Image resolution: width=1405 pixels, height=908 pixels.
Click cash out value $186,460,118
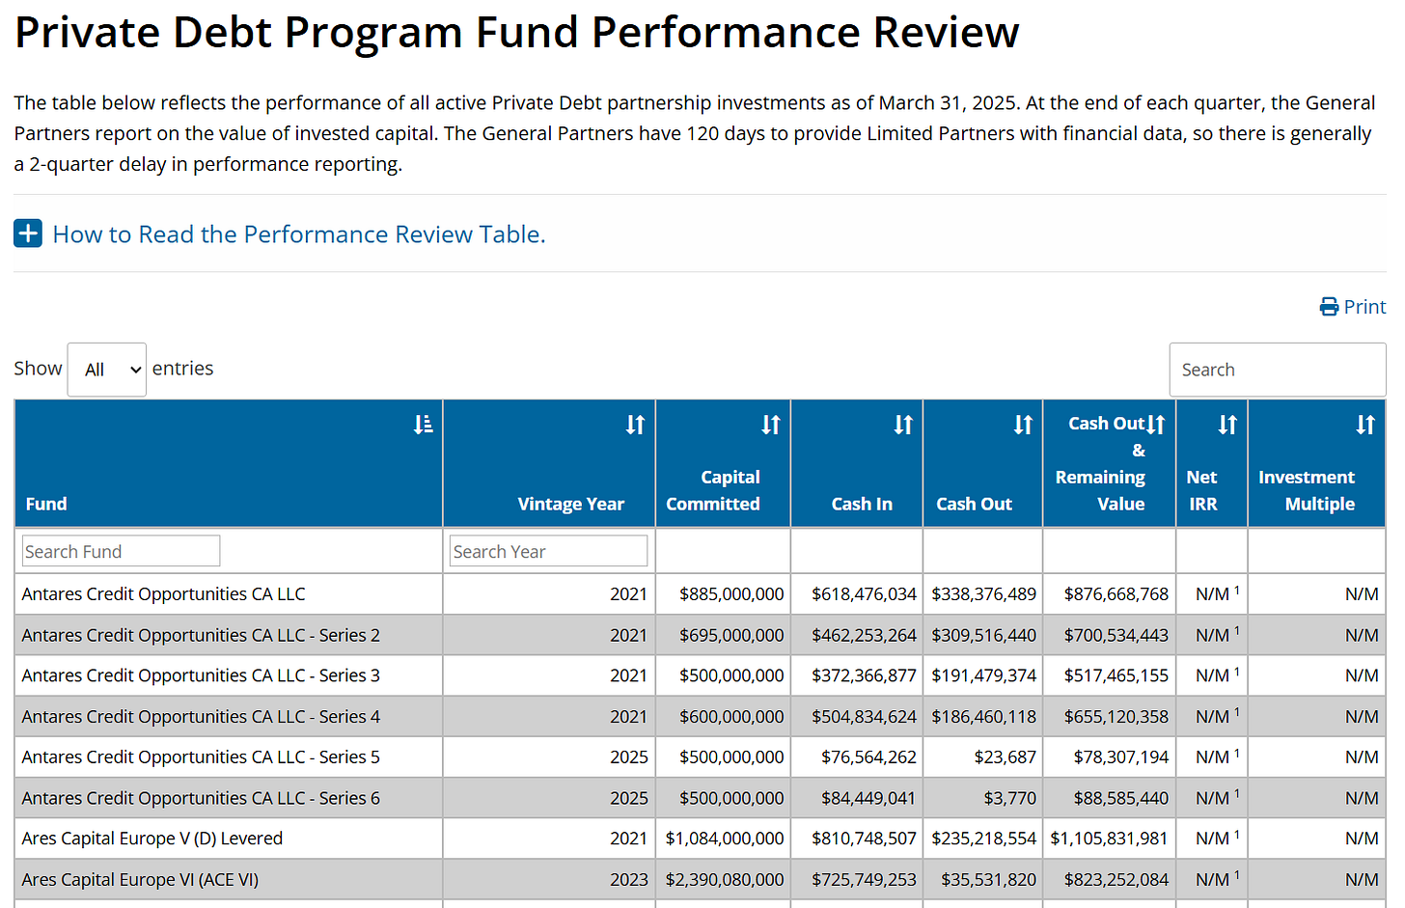click(x=983, y=717)
